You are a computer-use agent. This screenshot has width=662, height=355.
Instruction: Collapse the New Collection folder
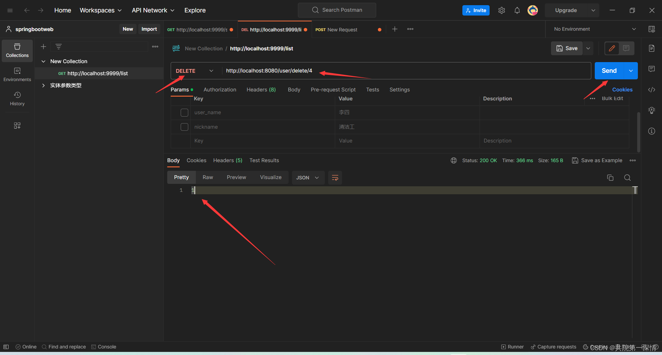tap(43, 61)
